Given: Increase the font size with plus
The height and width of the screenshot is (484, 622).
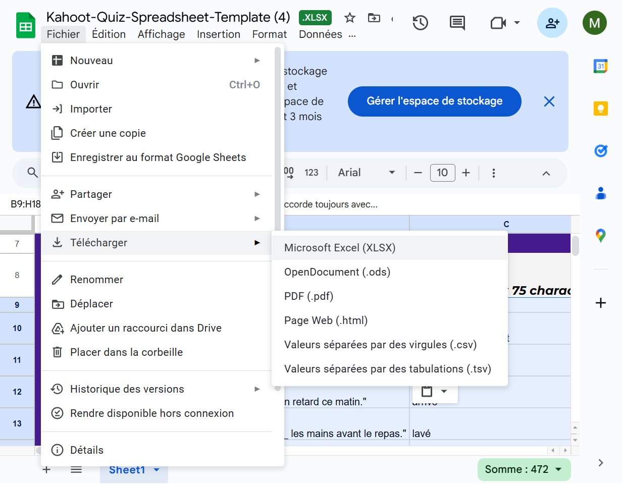Looking at the screenshot, I should [x=466, y=173].
